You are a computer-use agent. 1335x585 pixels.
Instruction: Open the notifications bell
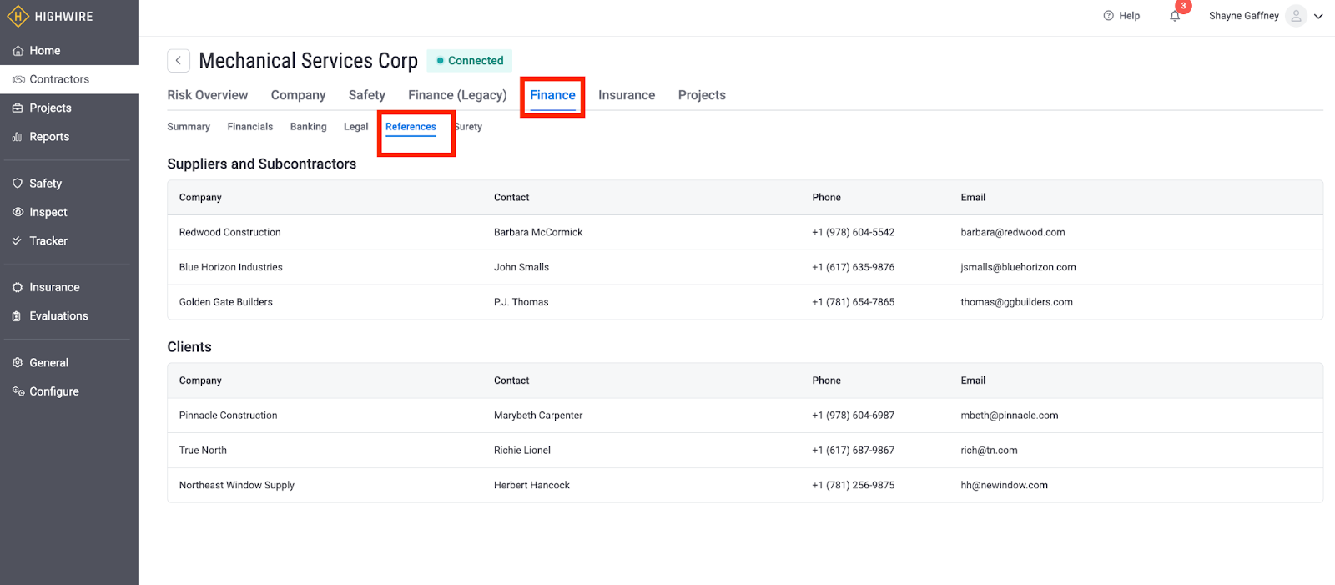click(1175, 16)
